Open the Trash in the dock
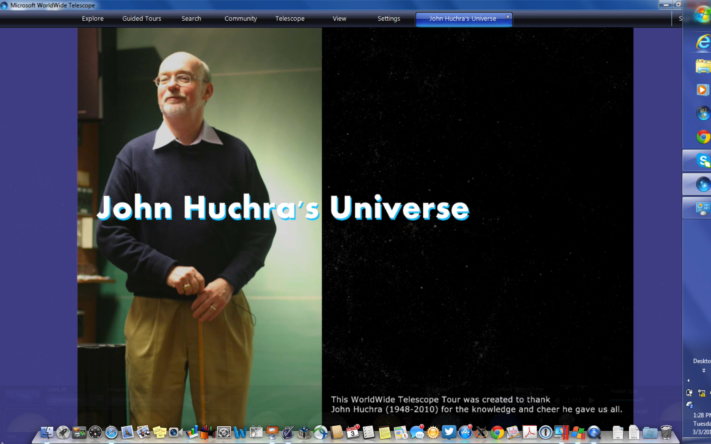 coord(666,432)
